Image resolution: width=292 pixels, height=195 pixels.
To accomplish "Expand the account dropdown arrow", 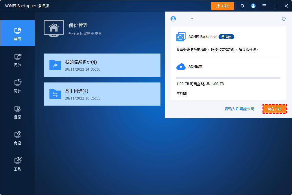I will click(192, 19).
